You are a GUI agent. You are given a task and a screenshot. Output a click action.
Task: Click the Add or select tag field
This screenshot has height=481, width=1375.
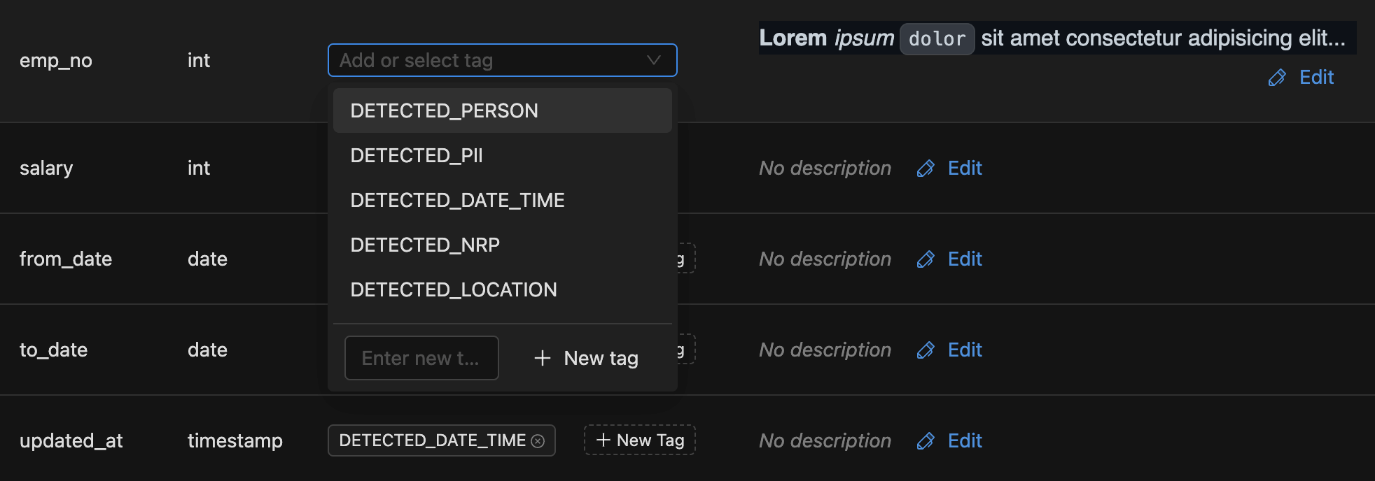click(502, 60)
